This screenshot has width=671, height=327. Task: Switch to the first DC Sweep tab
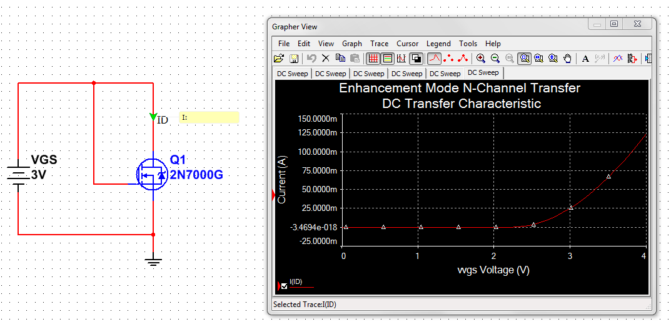(x=292, y=74)
